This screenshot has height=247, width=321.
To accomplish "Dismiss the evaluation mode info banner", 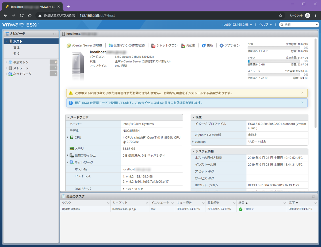I will tap(303, 102).
